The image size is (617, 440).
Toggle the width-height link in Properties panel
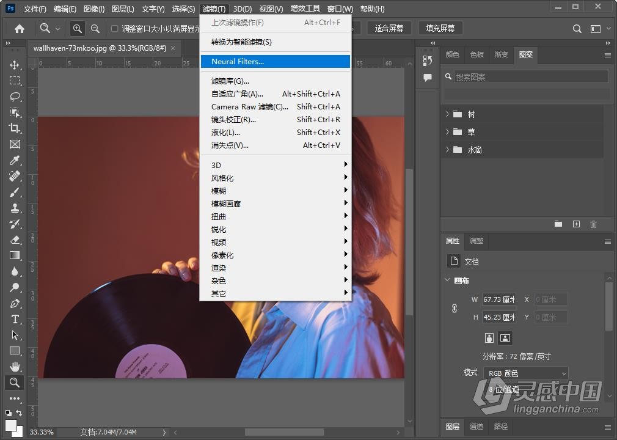click(454, 308)
